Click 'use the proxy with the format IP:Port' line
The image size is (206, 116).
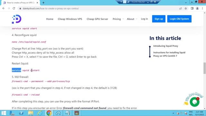point(56,101)
